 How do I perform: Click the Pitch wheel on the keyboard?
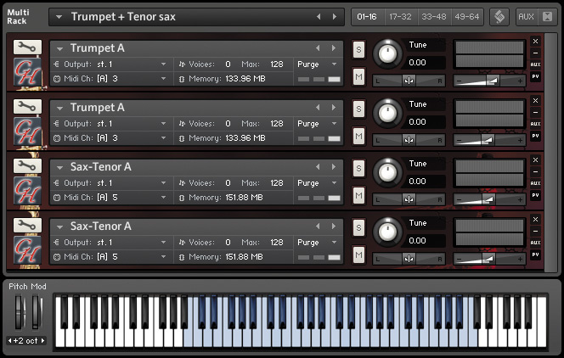(x=19, y=311)
